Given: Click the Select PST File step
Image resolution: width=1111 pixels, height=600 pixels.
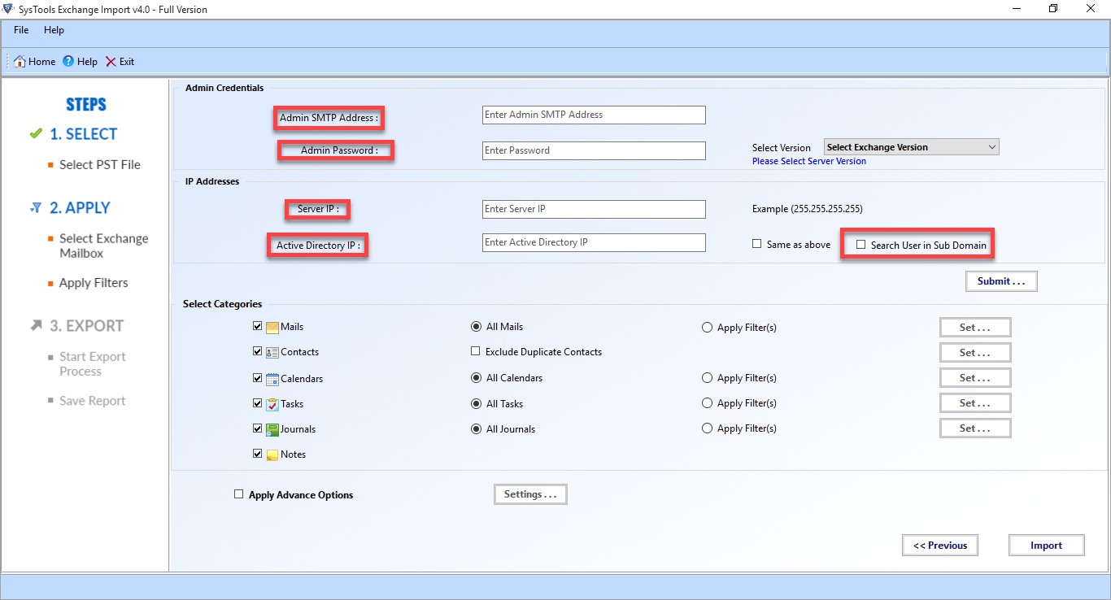Looking at the screenshot, I should point(99,164).
